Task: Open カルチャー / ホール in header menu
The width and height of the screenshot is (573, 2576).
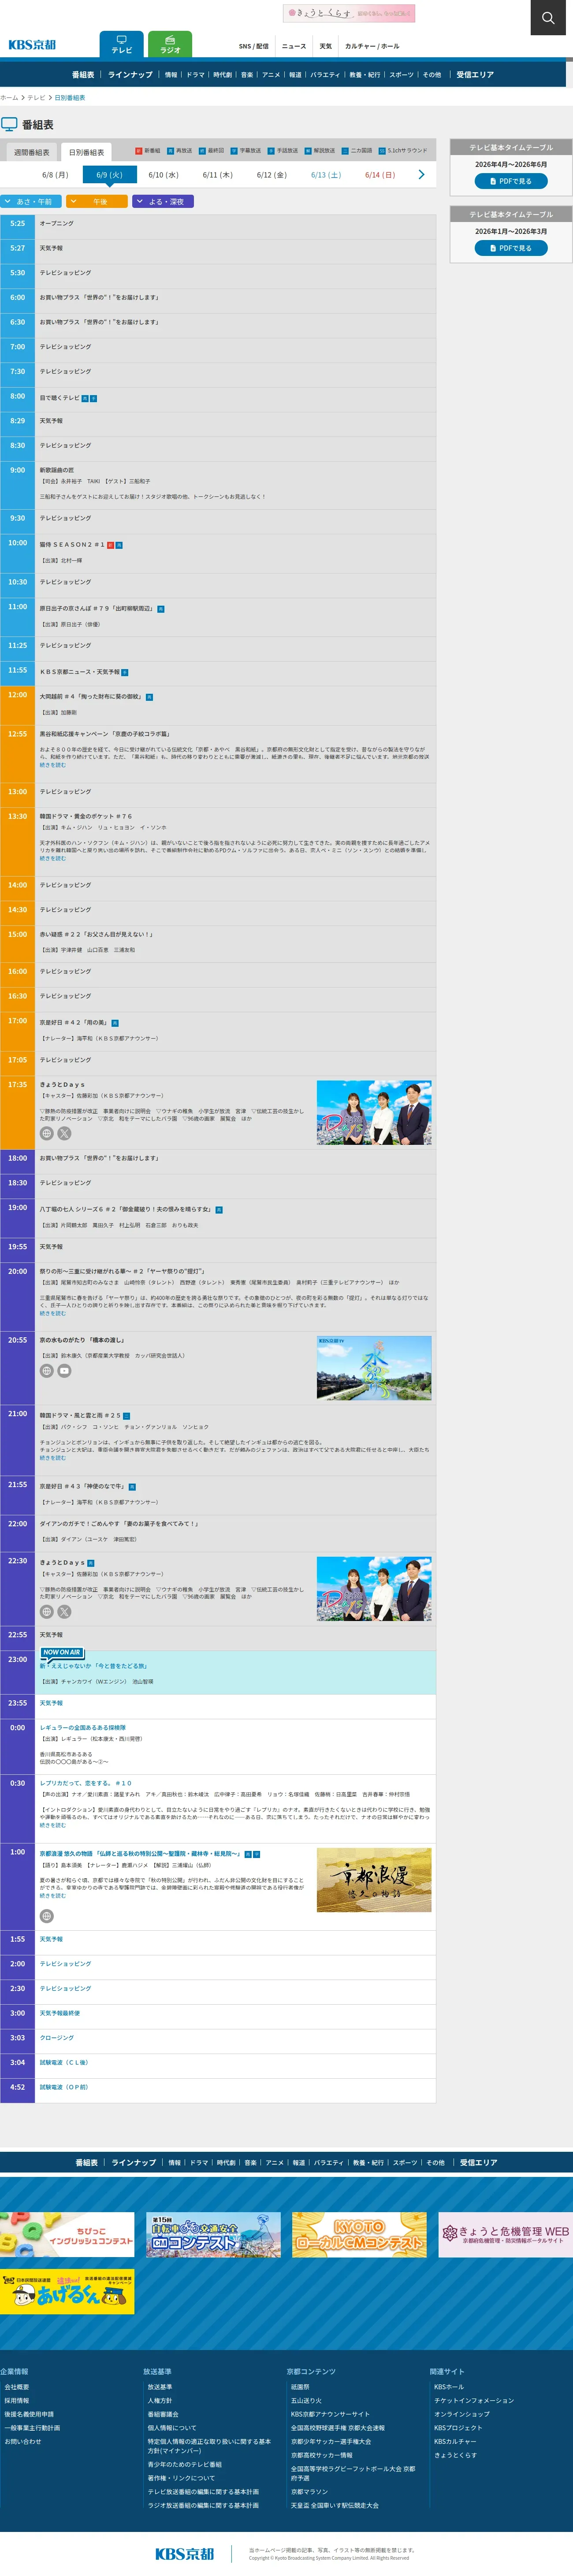Action: 372,46
